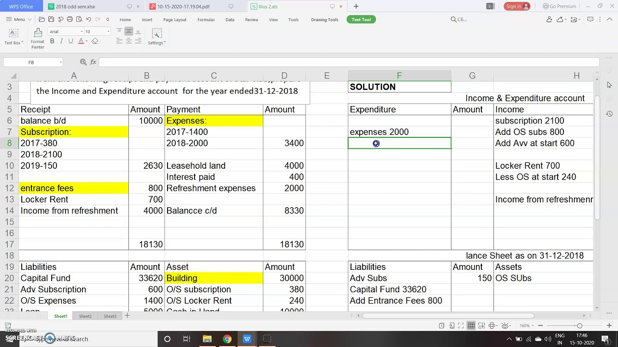The height and width of the screenshot is (347, 618).
Task: Open File Explorer from the taskbar
Action: tap(207, 339)
